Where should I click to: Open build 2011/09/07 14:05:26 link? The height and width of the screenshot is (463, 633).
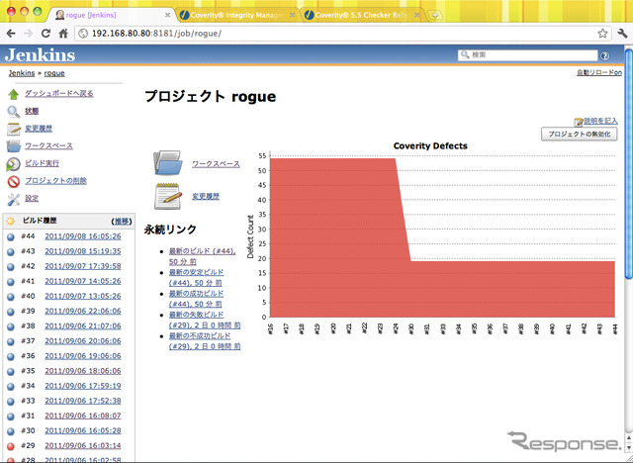point(83,281)
